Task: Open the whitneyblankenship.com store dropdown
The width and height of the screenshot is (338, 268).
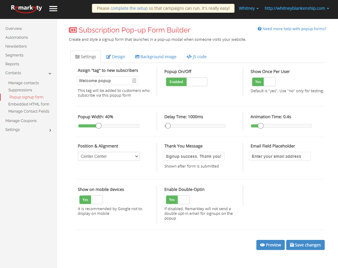Action: click(297, 8)
